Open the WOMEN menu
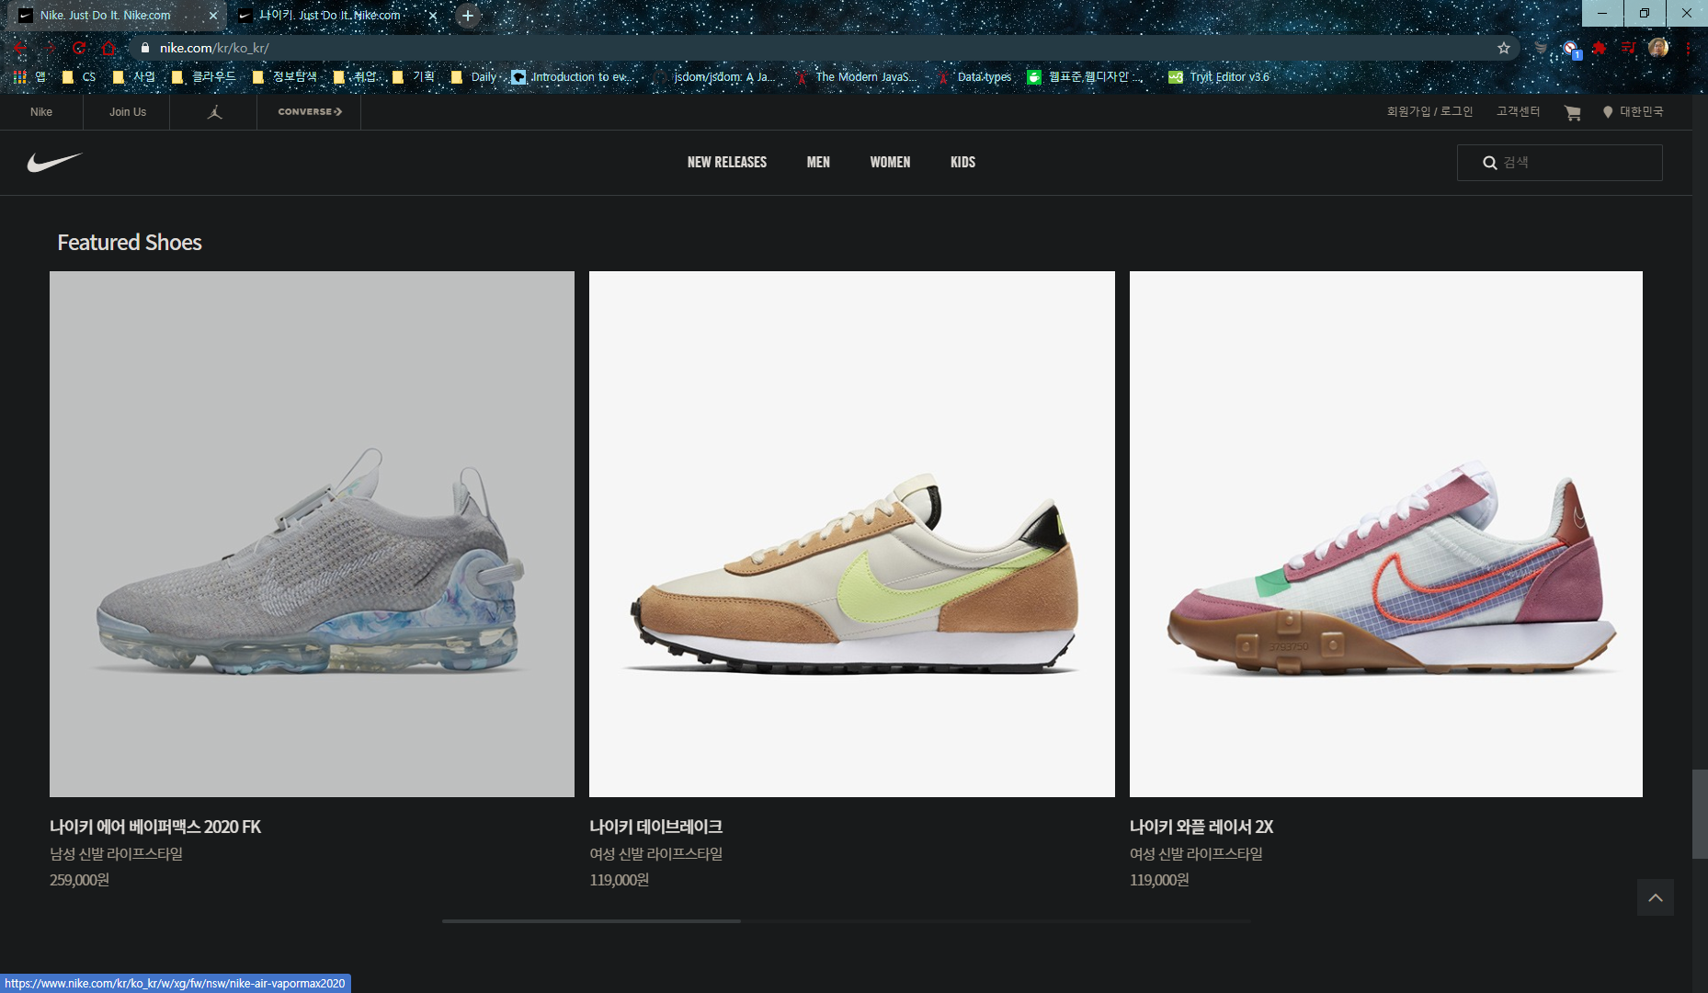The image size is (1708, 993). point(890,163)
